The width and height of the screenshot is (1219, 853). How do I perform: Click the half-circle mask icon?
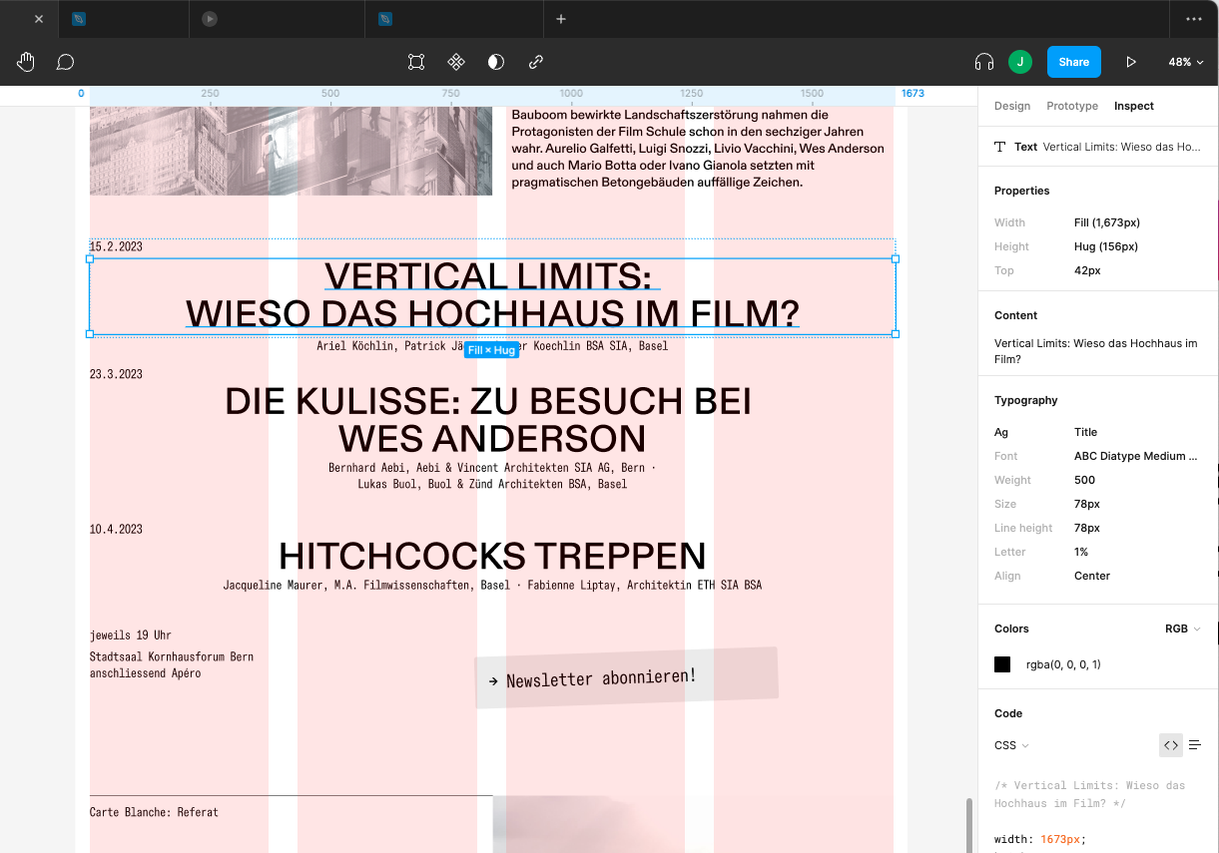pyautogui.click(x=496, y=62)
